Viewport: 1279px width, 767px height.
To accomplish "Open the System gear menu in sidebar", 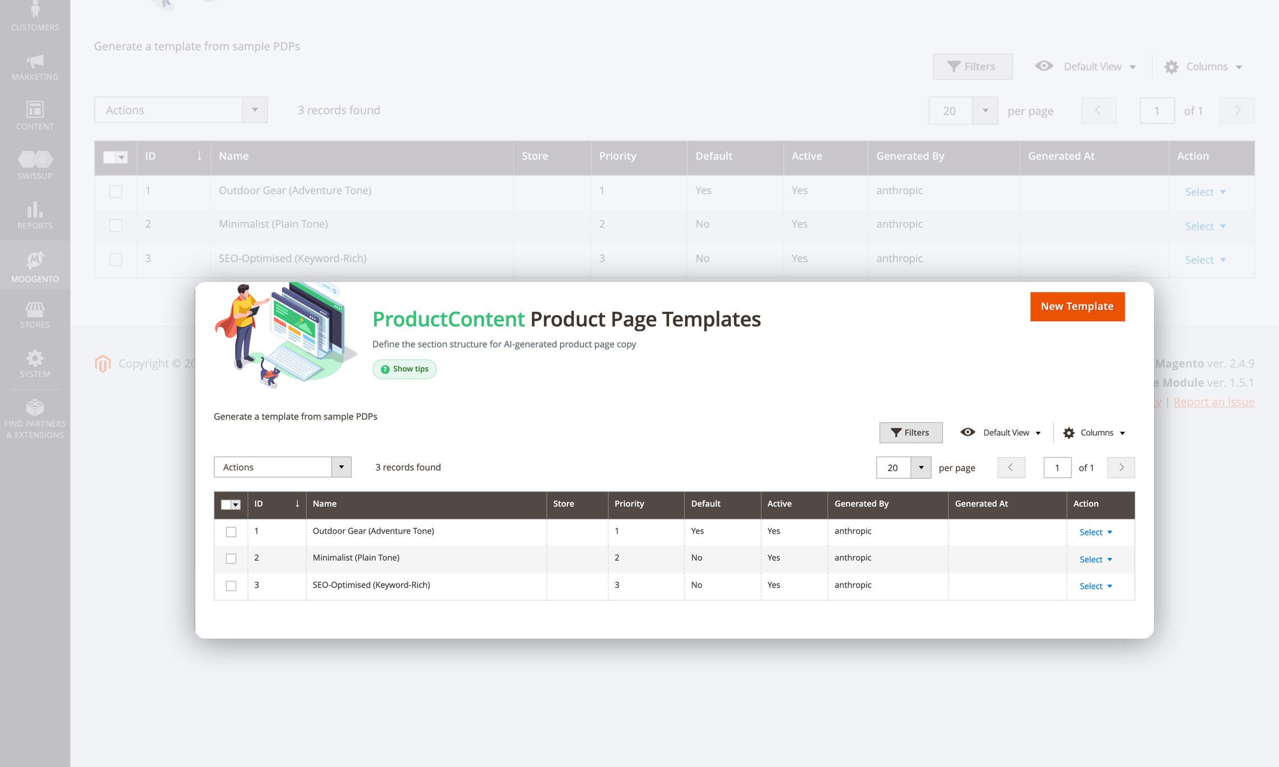I will (x=35, y=364).
